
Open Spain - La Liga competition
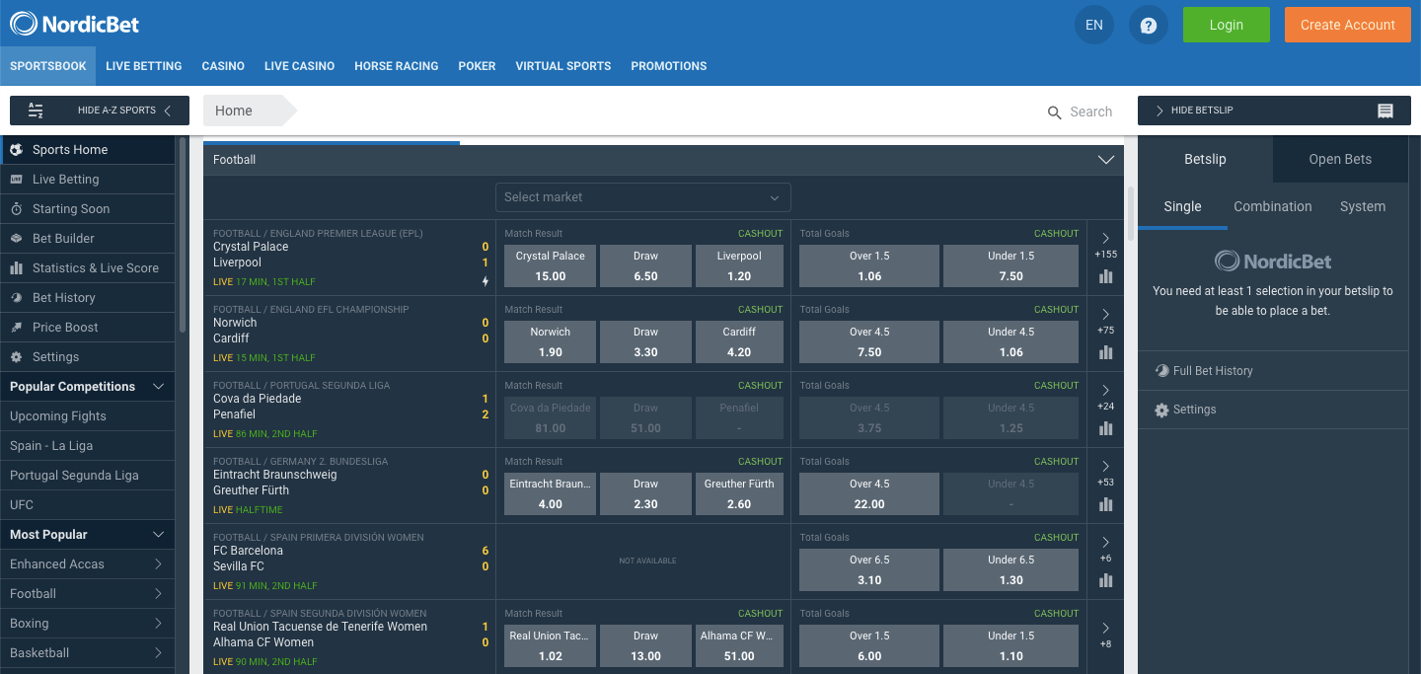(x=87, y=446)
